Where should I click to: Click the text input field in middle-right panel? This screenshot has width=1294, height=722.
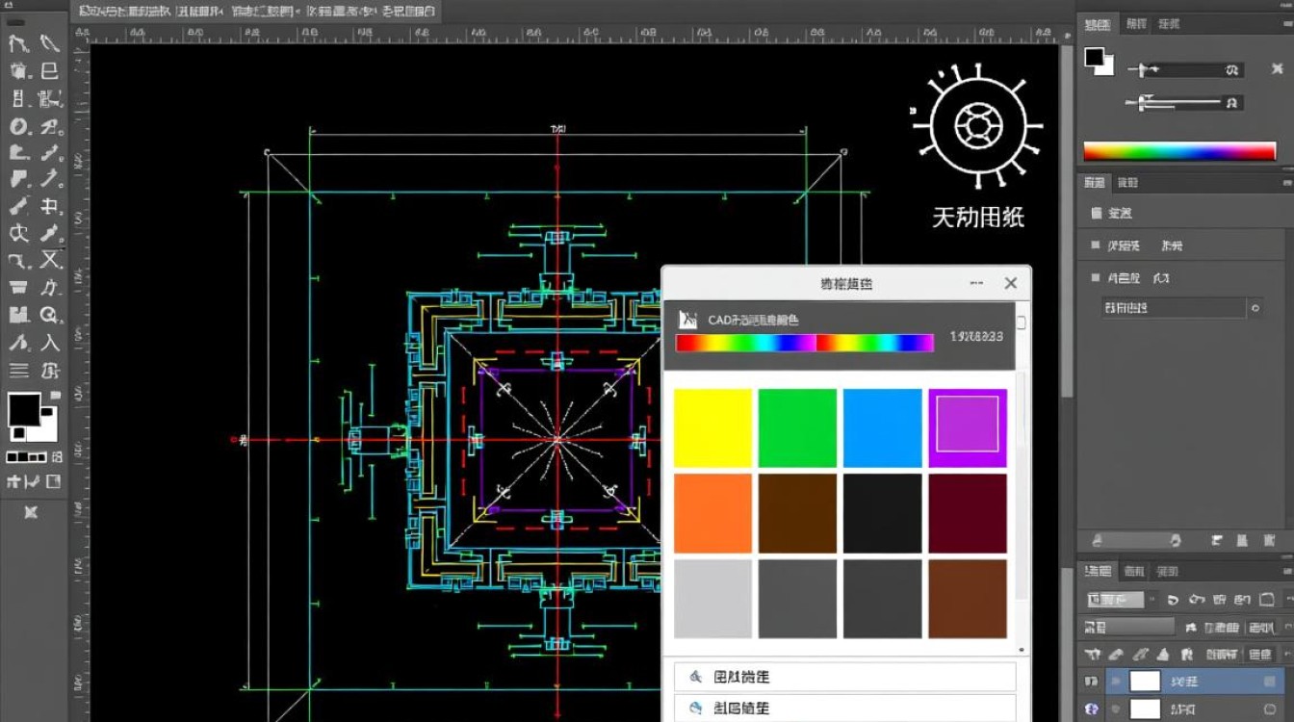tap(1173, 309)
